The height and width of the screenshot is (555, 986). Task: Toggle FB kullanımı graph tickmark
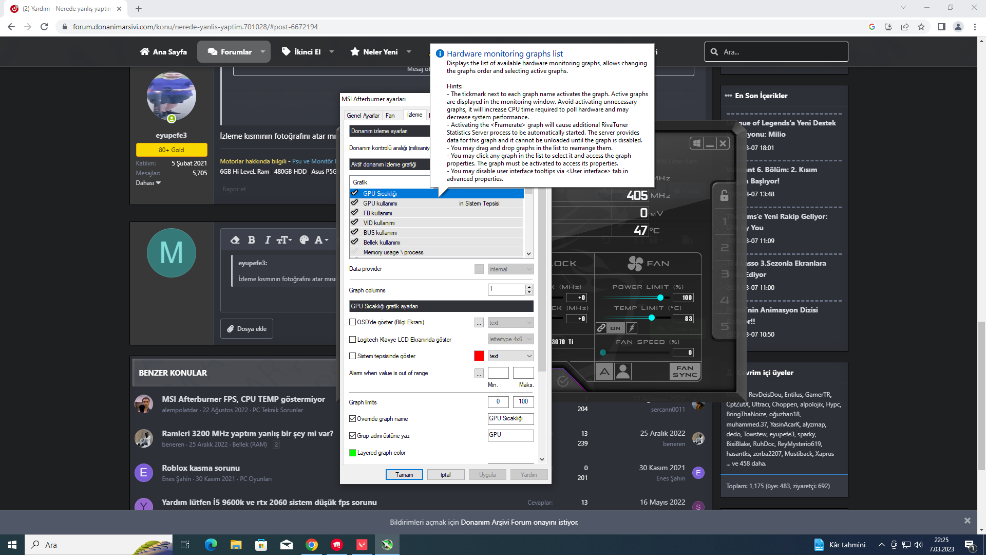click(x=354, y=213)
